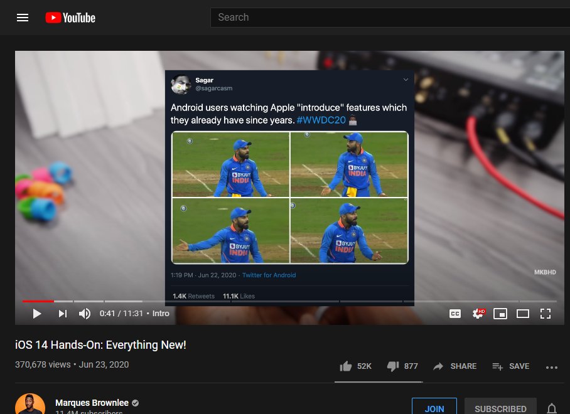This screenshot has width=570, height=414.
Task: Open the more actions ellipsis menu
Action: click(x=551, y=367)
